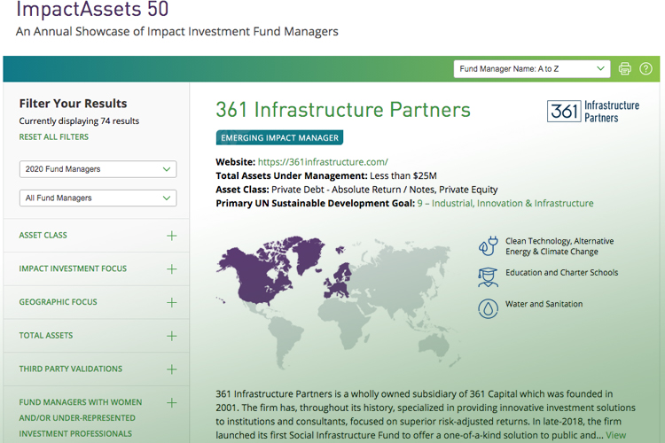This screenshot has width=665, height=443.
Task: Click the 361 Infrastructure Partners logo
Action: coord(593,111)
